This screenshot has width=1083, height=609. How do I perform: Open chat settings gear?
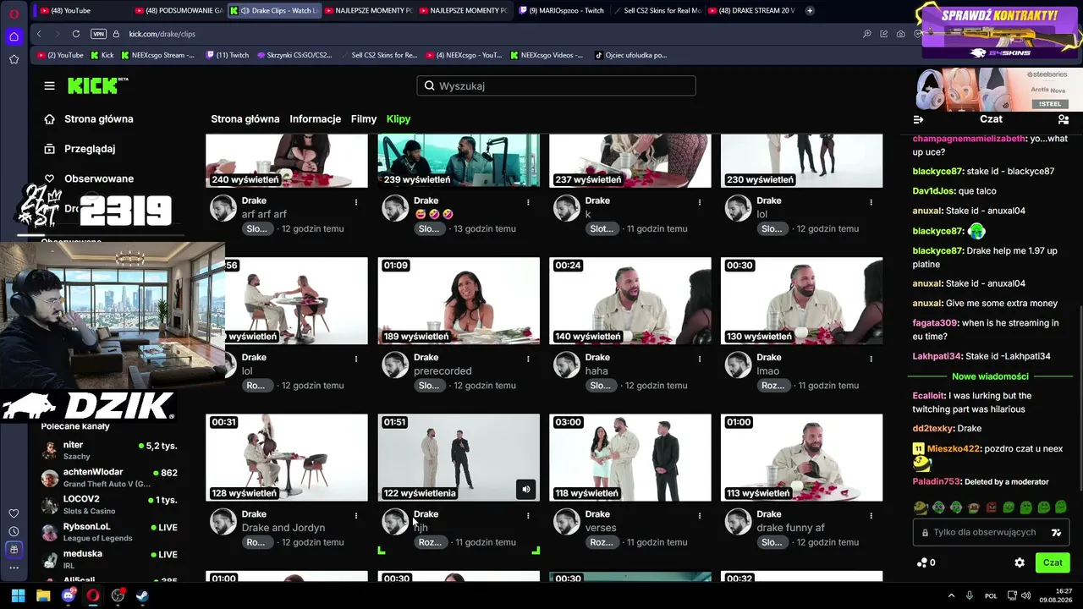click(1020, 562)
